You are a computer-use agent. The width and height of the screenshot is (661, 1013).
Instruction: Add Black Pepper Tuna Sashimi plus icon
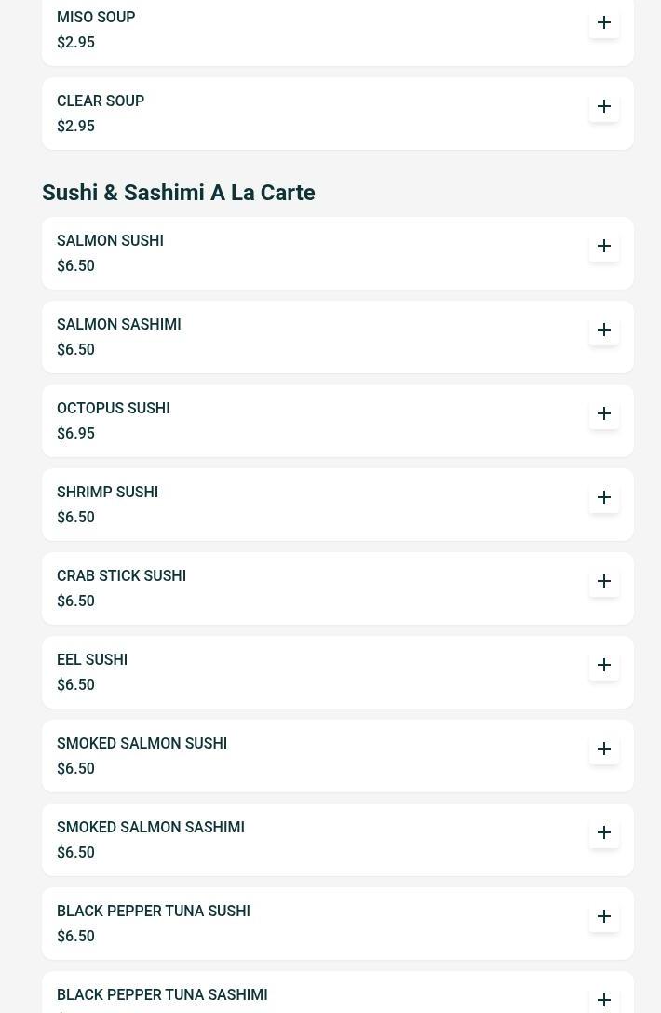click(x=604, y=1000)
